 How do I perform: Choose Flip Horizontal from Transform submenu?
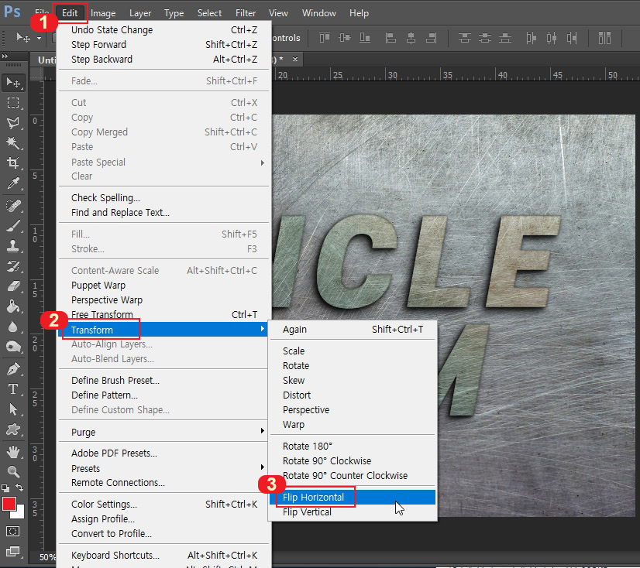[x=353, y=497]
